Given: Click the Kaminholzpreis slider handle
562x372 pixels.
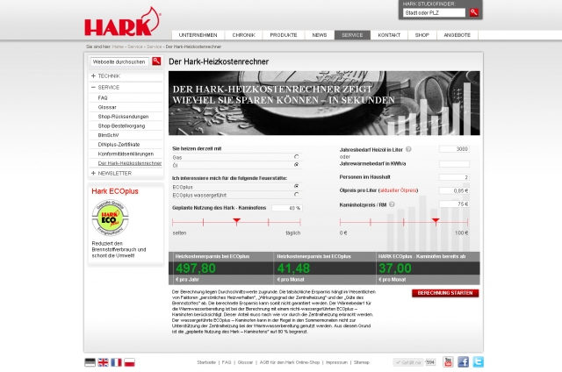Looking at the screenshot, I should pos(436,221).
